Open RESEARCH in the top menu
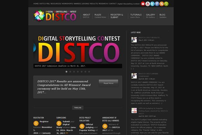Screen dimensions: 202x135 pos(103,4)
